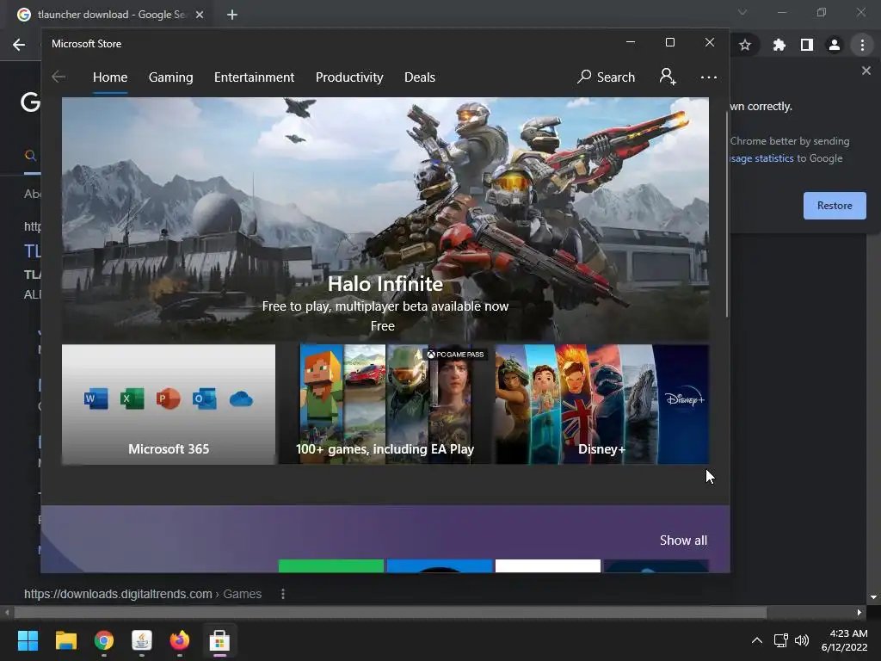Open the clock showing 4:23 AM
Screen dimensions: 881x661
click(845, 640)
